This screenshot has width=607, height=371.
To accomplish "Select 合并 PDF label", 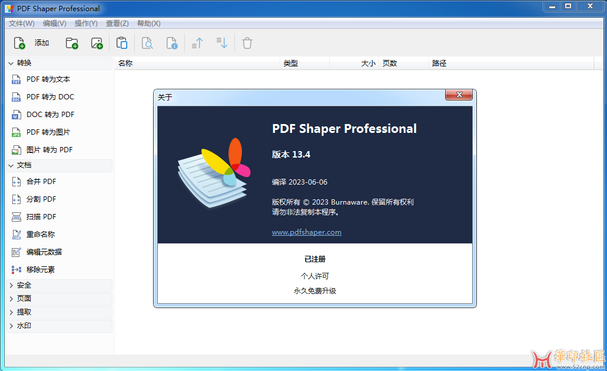I will [x=41, y=182].
